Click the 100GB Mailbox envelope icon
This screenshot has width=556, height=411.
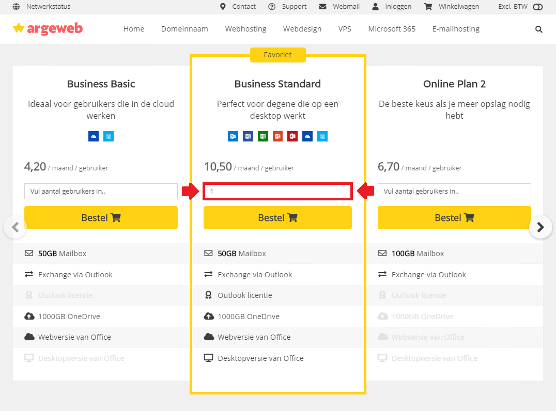[382, 253]
